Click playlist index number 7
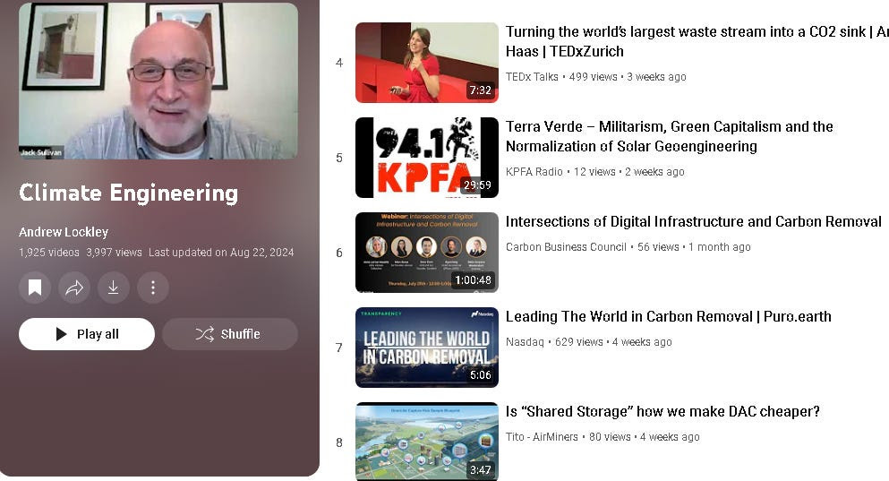 (x=339, y=348)
